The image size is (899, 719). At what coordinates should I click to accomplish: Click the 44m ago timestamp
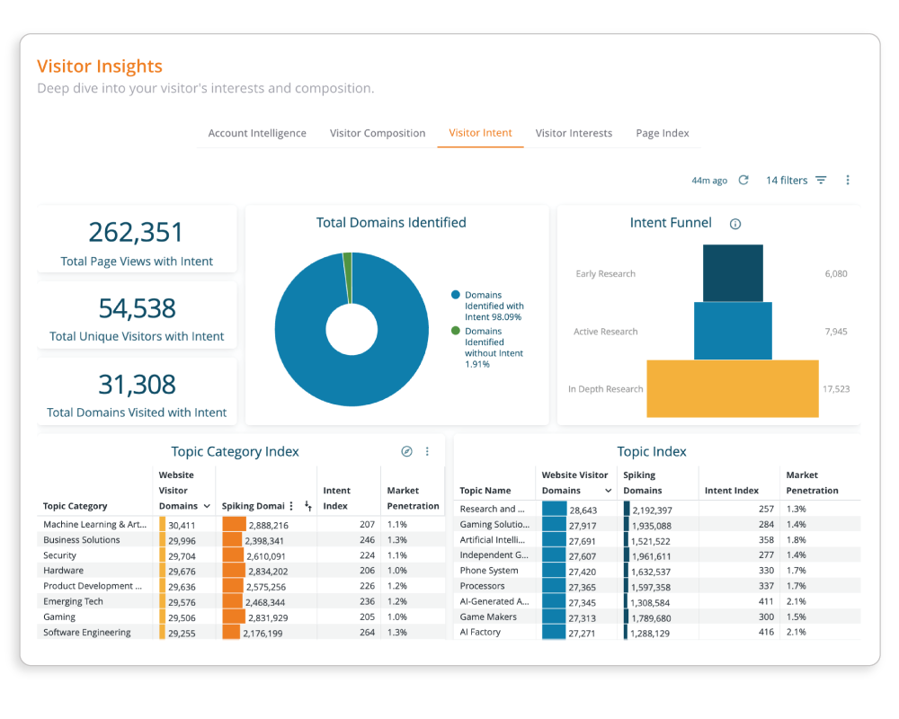coord(709,180)
